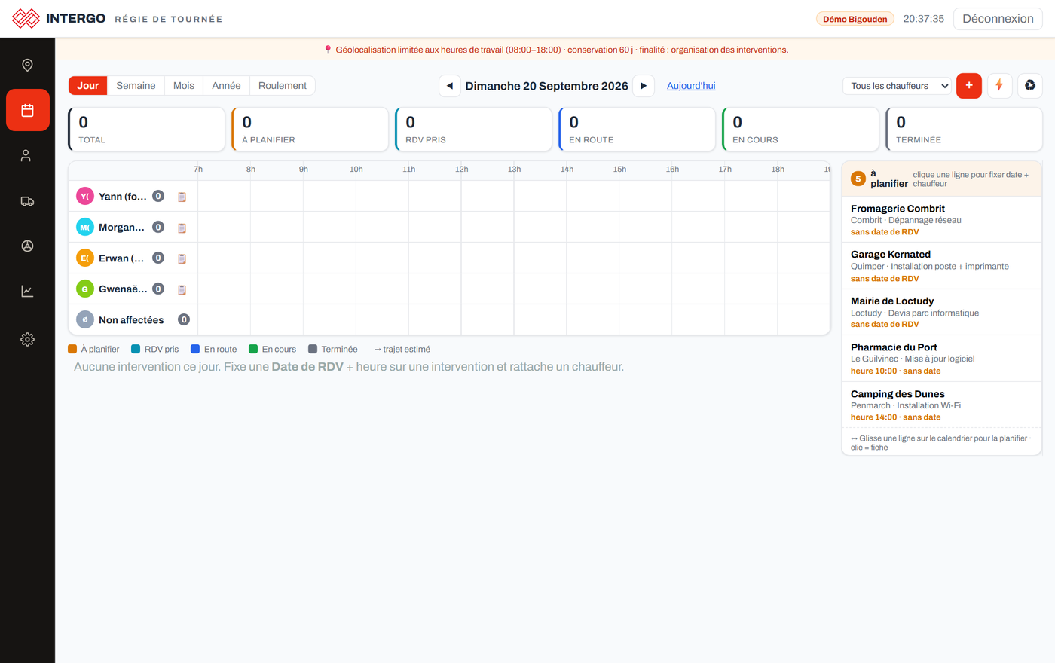
Task: Open the calendar planning sidebar icon
Action: point(27,110)
